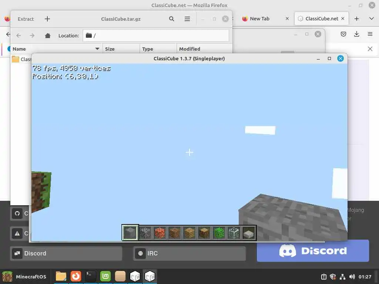Dismiss the Firefox notification bar with X
The height and width of the screenshot is (284, 379).
[x=370, y=49]
